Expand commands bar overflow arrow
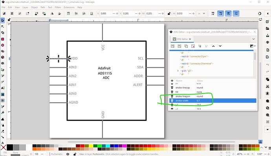 tap(267, 129)
